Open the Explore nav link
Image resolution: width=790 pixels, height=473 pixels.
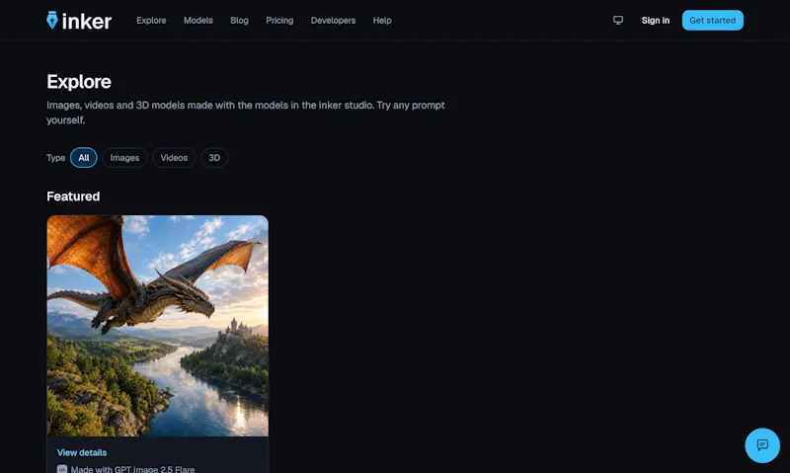click(151, 20)
